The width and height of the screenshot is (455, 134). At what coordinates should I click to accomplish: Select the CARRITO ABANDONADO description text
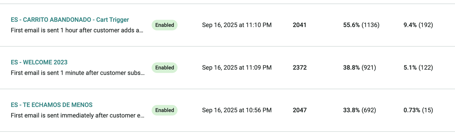[77, 31]
